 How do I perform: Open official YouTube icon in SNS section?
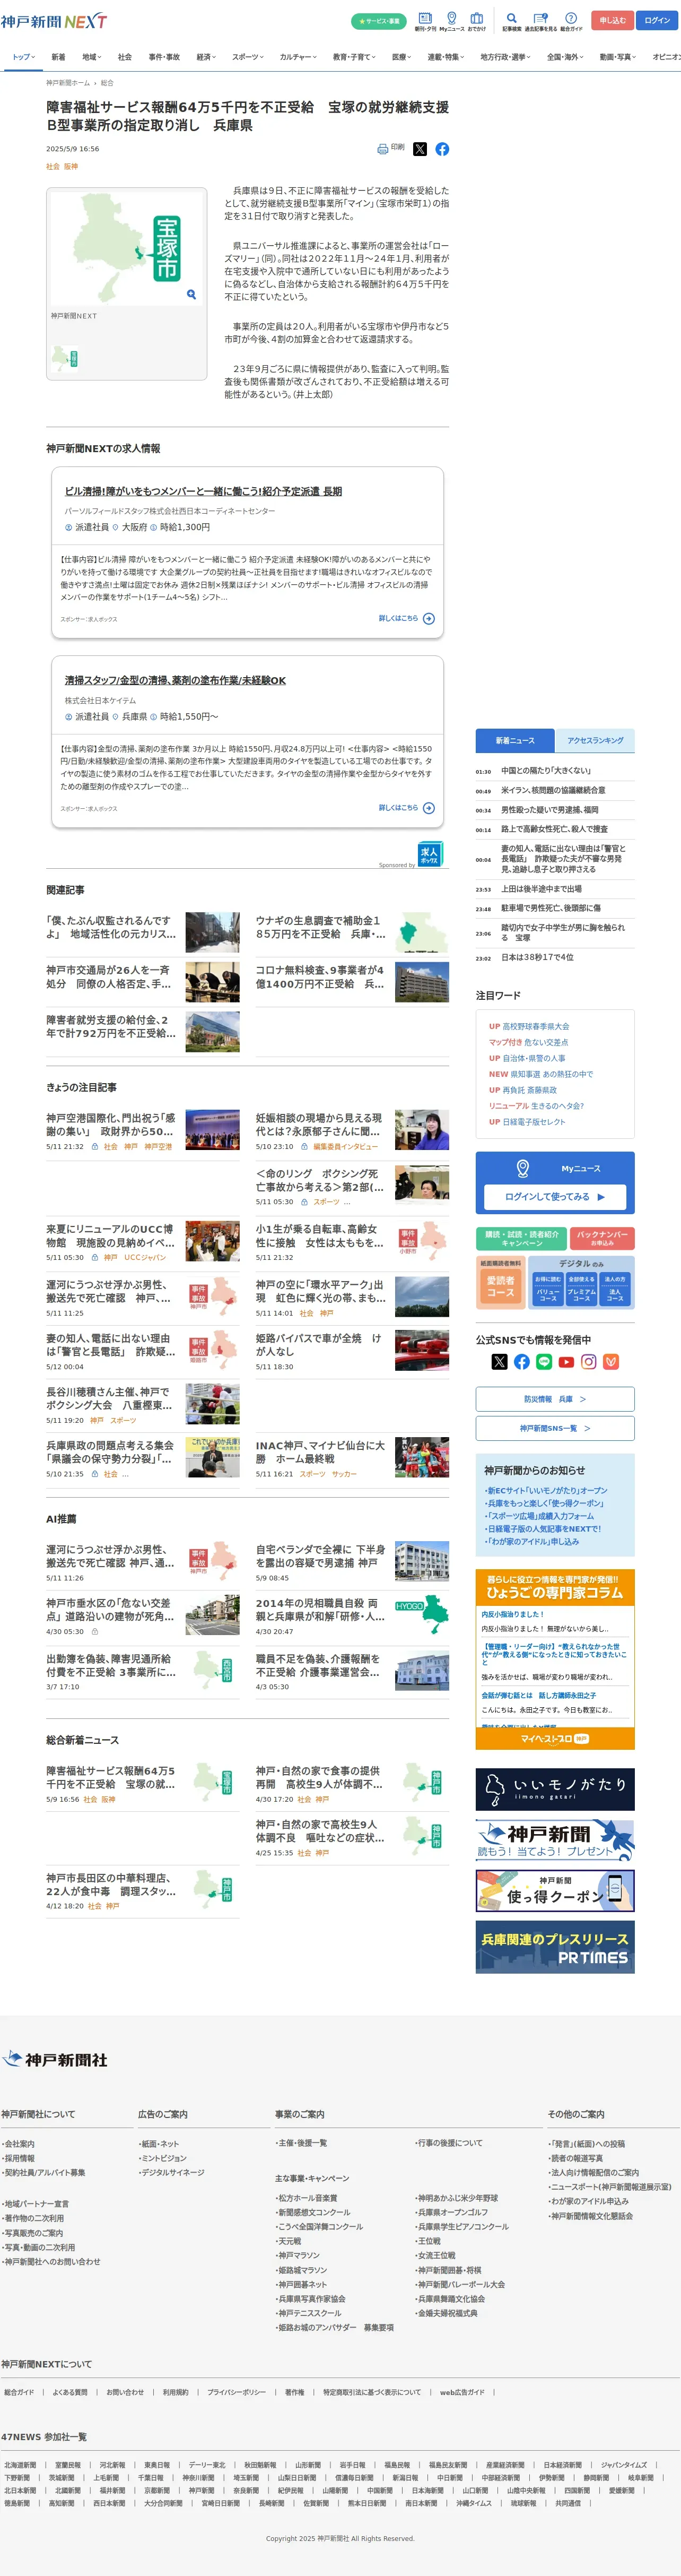(566, 1361)
